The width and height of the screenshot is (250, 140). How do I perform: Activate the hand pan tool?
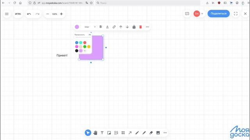tap(95, 133)
